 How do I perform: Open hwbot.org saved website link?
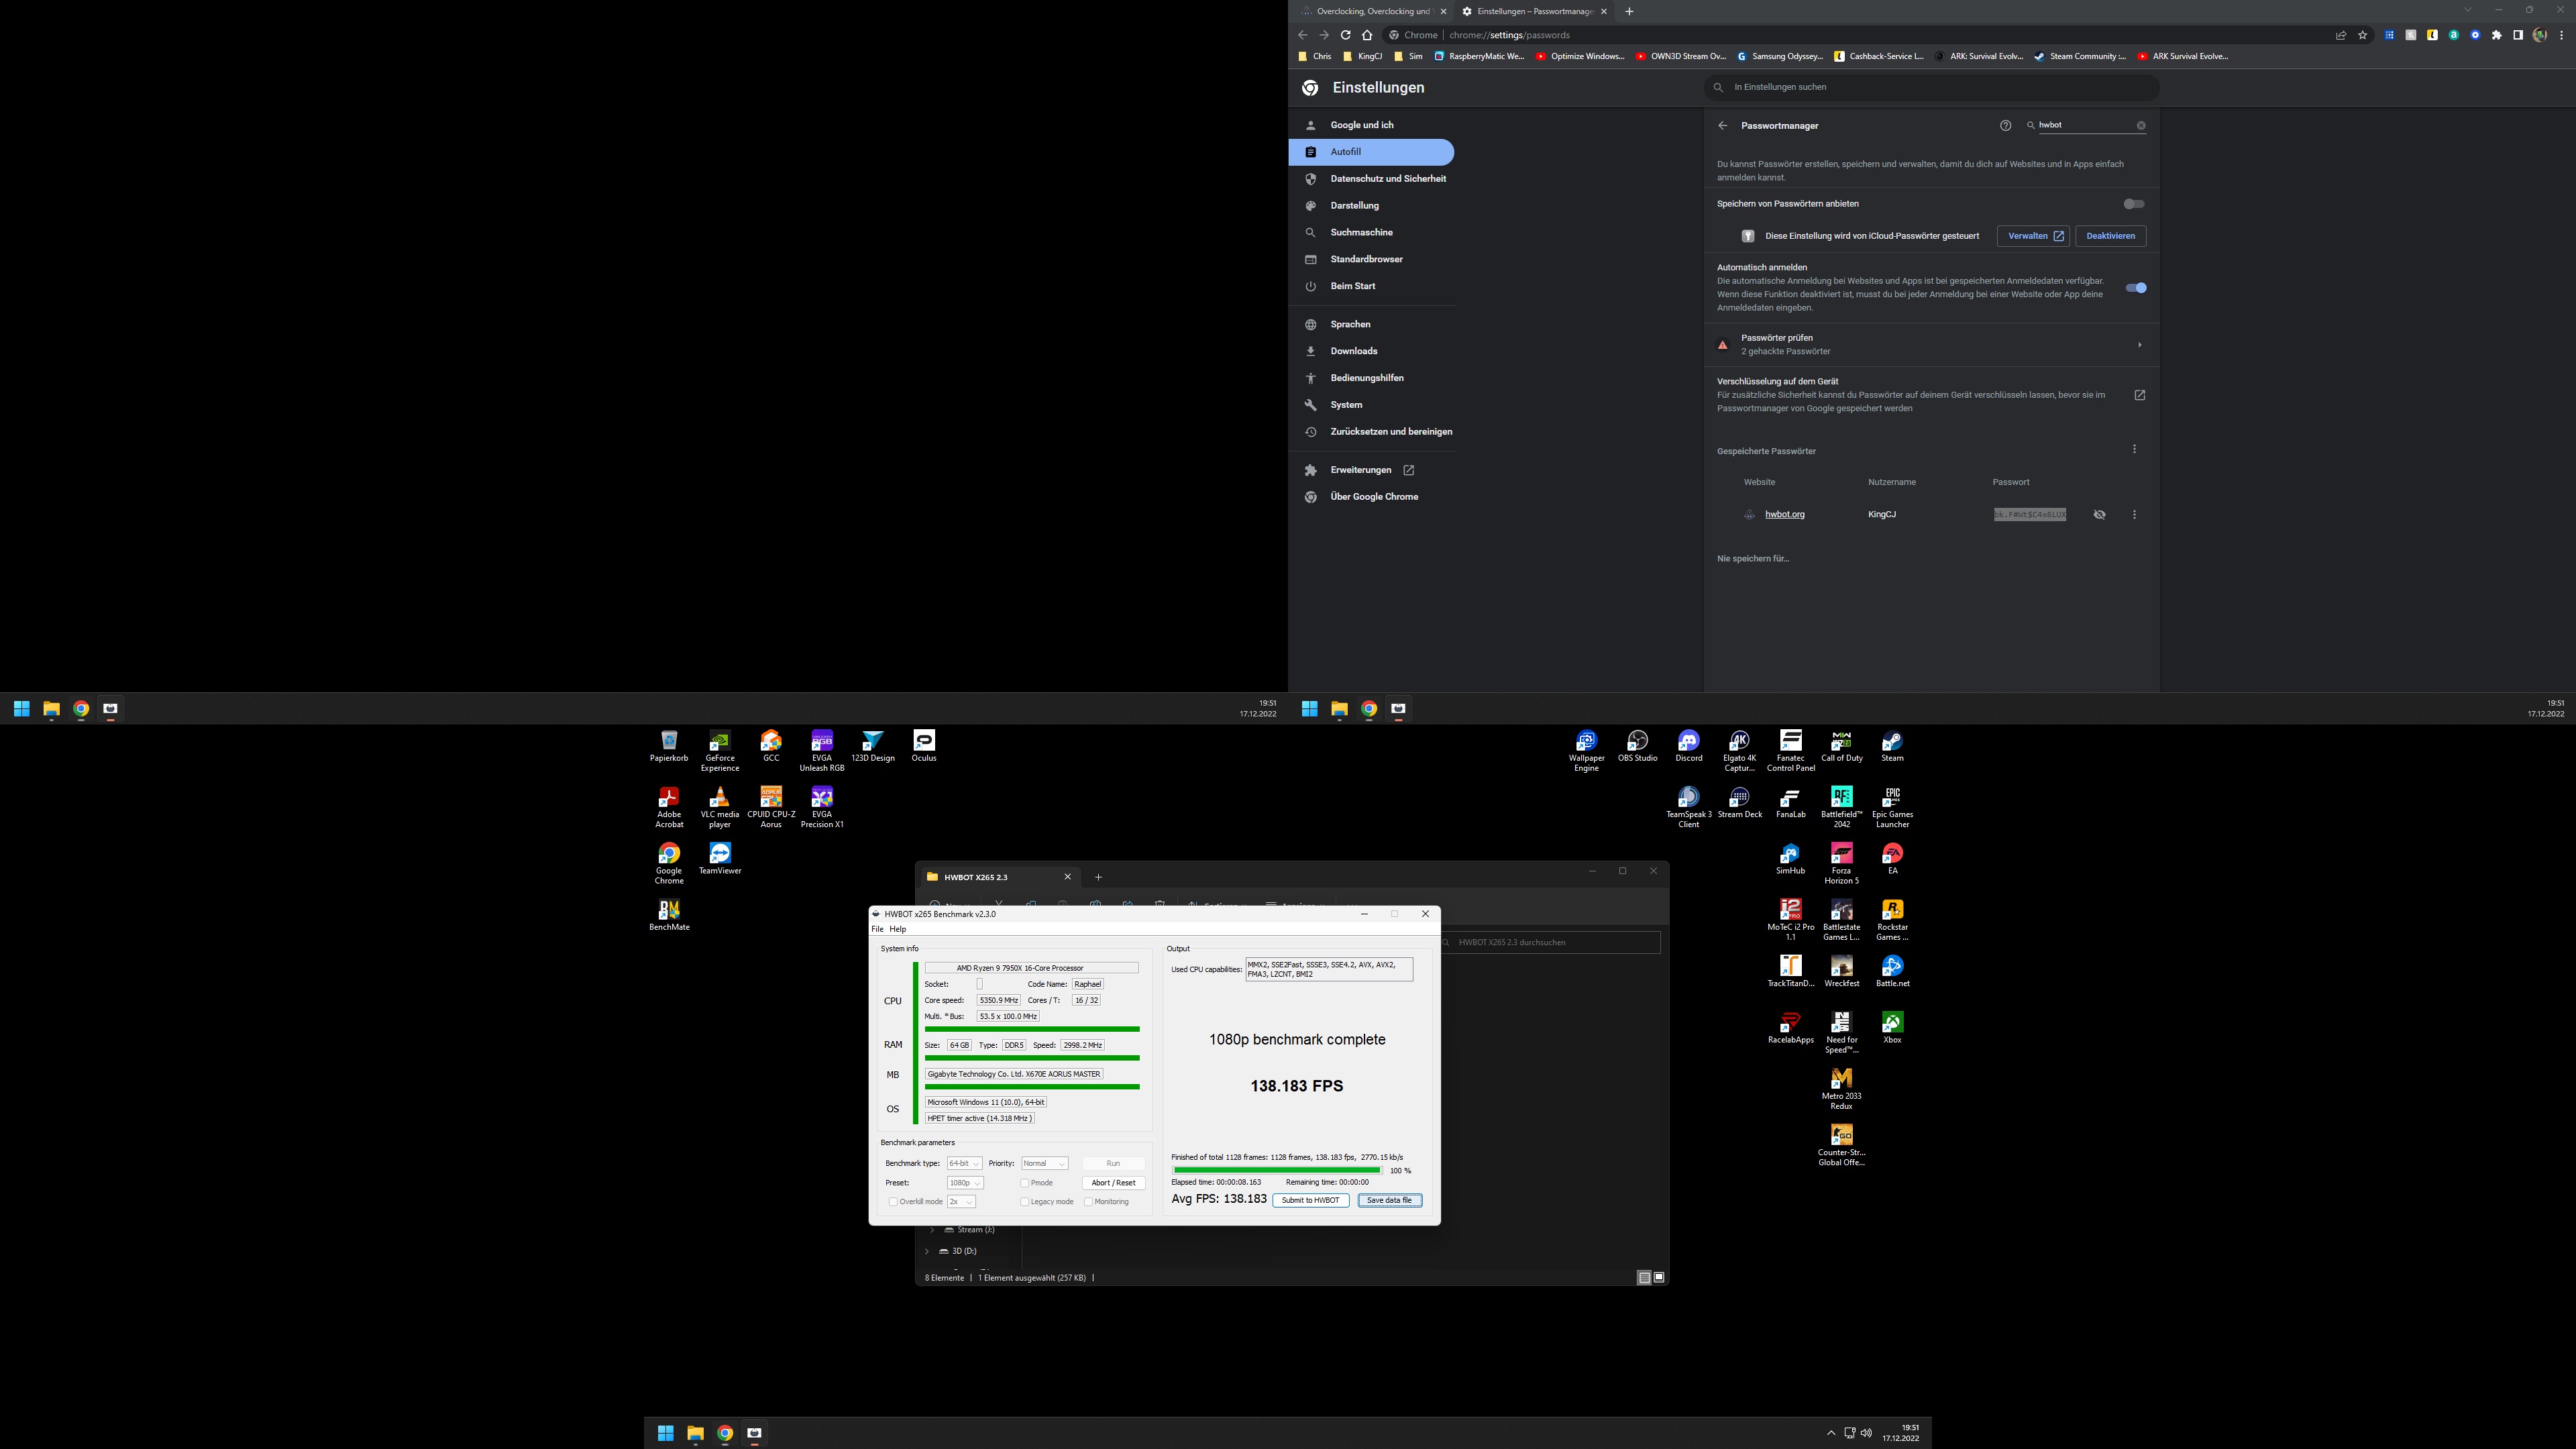1784,515
